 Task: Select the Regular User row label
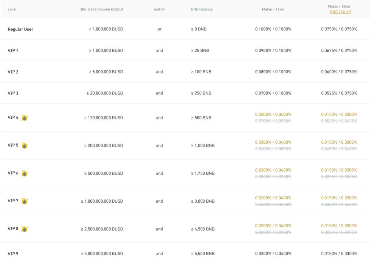pos(20,29)
